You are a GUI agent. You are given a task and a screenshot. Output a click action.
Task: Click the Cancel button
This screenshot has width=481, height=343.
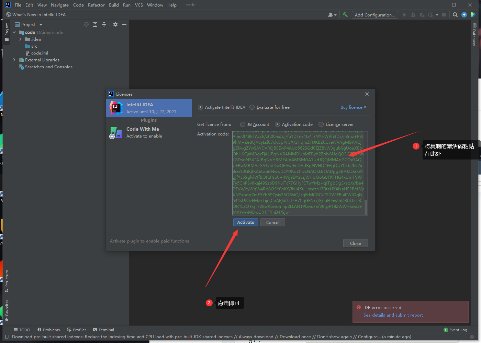coord(273,222)
